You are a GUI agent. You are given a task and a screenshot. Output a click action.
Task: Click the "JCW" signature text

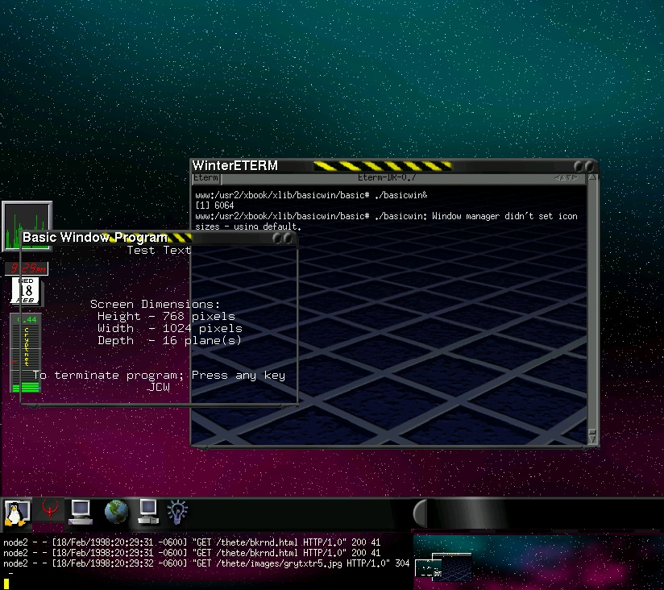159,387
